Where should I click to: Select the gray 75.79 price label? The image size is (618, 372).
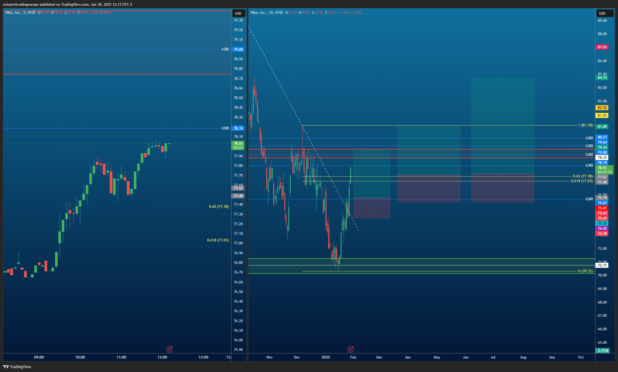pyautogui.click(x=602, y=198)
